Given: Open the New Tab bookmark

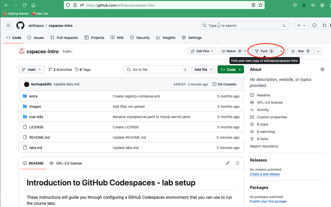Looking at the screenshot, I should pos(40,14).
